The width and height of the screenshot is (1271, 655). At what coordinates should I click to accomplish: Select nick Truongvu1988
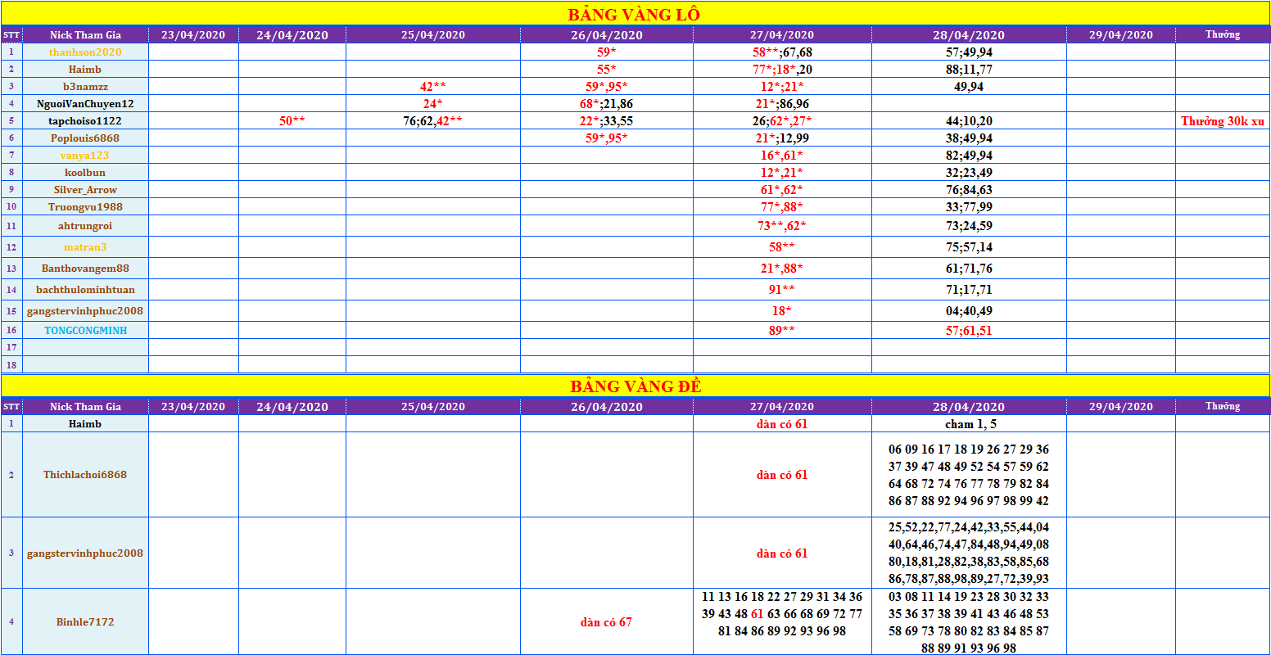click(85, 206)
